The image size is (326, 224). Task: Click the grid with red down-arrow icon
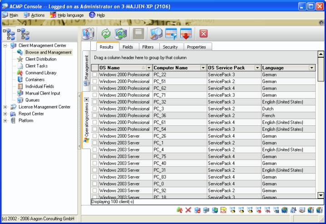[186, 34]
